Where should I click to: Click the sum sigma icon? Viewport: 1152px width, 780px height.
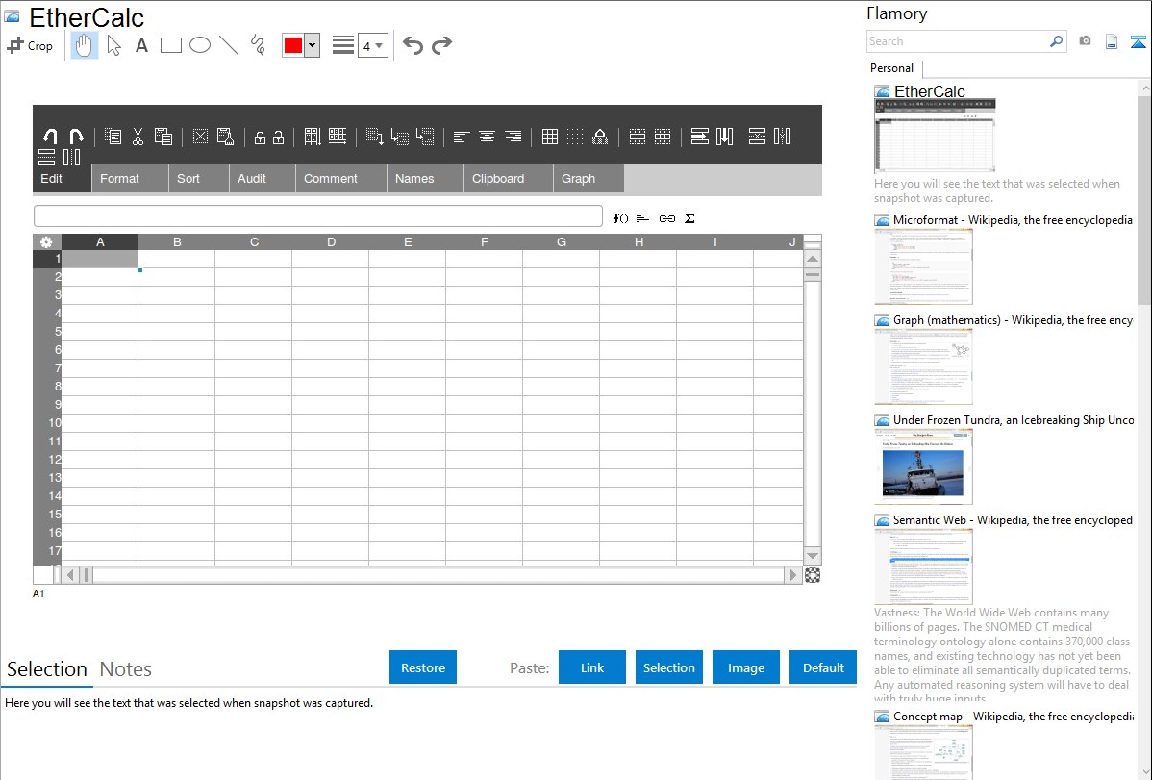[689, 218]
